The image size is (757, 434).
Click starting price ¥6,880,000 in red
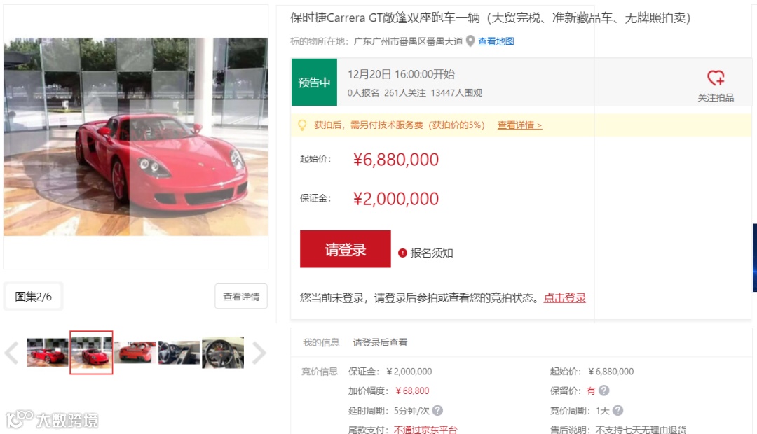[396, 159]
